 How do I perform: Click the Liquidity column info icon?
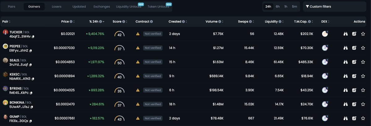coord(280,22)
